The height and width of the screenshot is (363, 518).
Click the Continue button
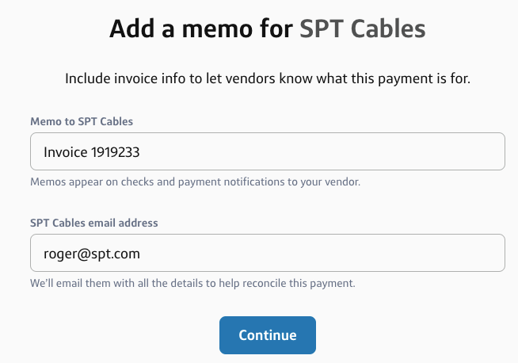(267, 335)
